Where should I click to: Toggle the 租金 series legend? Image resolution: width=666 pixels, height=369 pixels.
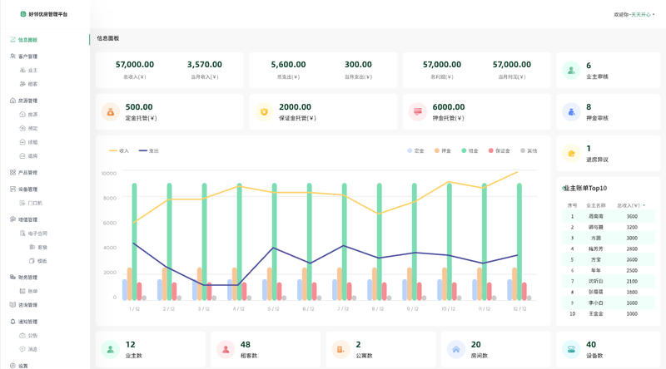point(470,150)
